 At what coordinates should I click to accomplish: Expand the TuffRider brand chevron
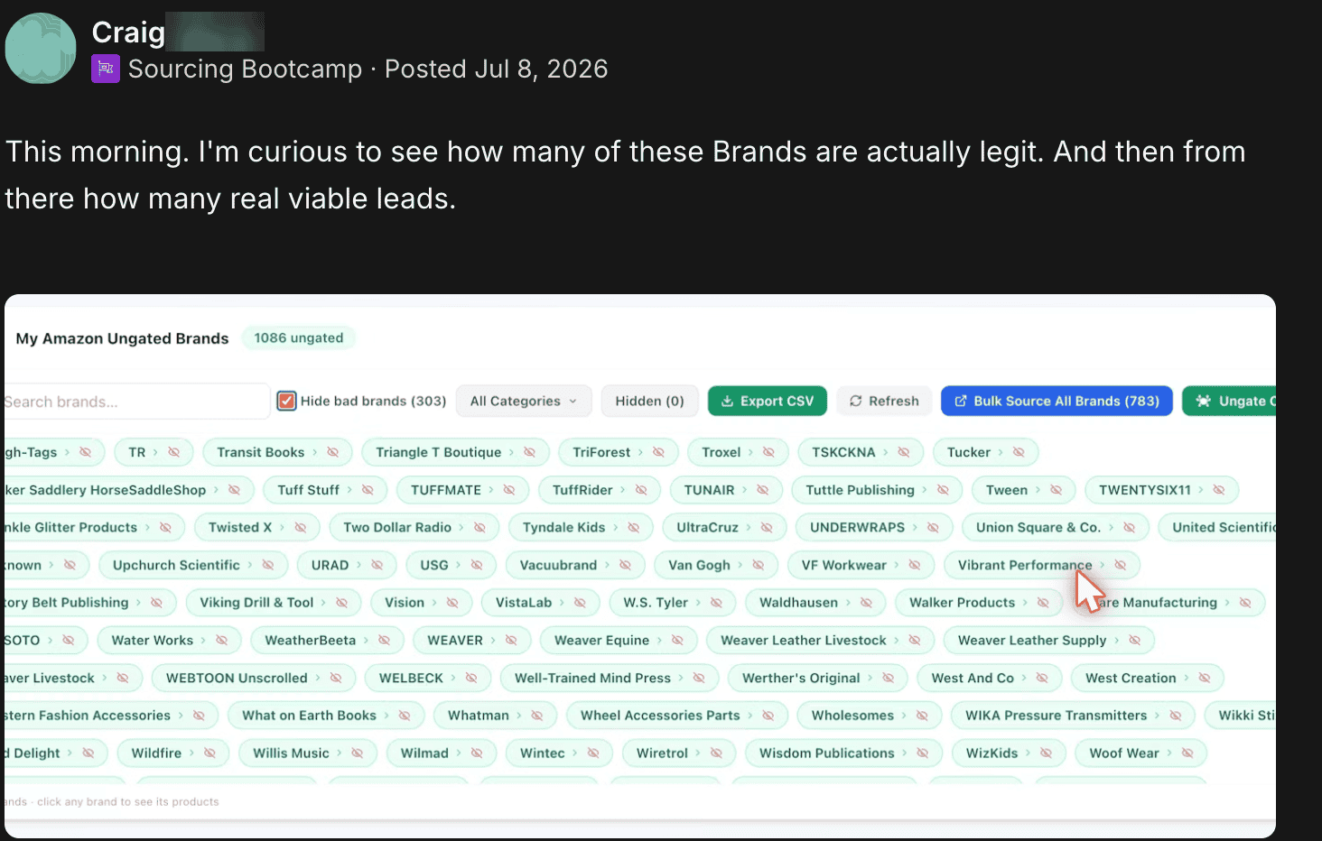622,490
